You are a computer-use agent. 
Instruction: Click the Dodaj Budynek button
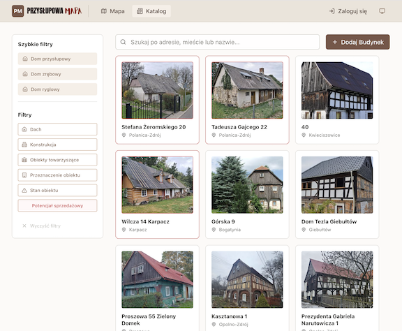pyautogui.click(x=357, y=42)
